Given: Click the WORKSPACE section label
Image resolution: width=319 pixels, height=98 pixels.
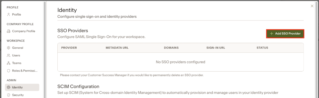Looking at the screenshot, I should tap(16, 41).
